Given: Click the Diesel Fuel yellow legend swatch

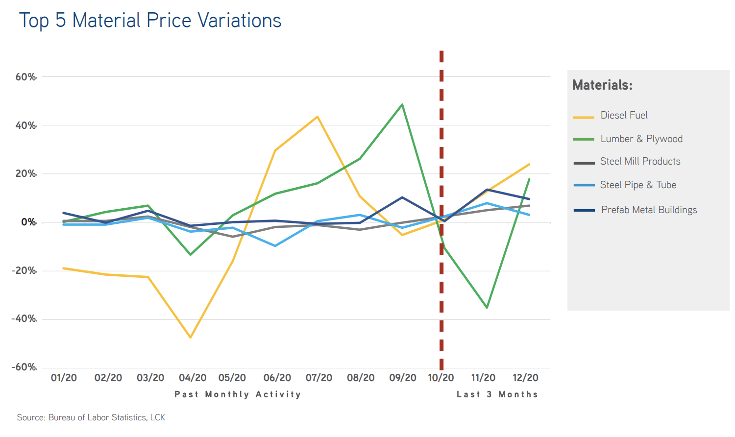Looking at the screenshot, I should point(583,118).
